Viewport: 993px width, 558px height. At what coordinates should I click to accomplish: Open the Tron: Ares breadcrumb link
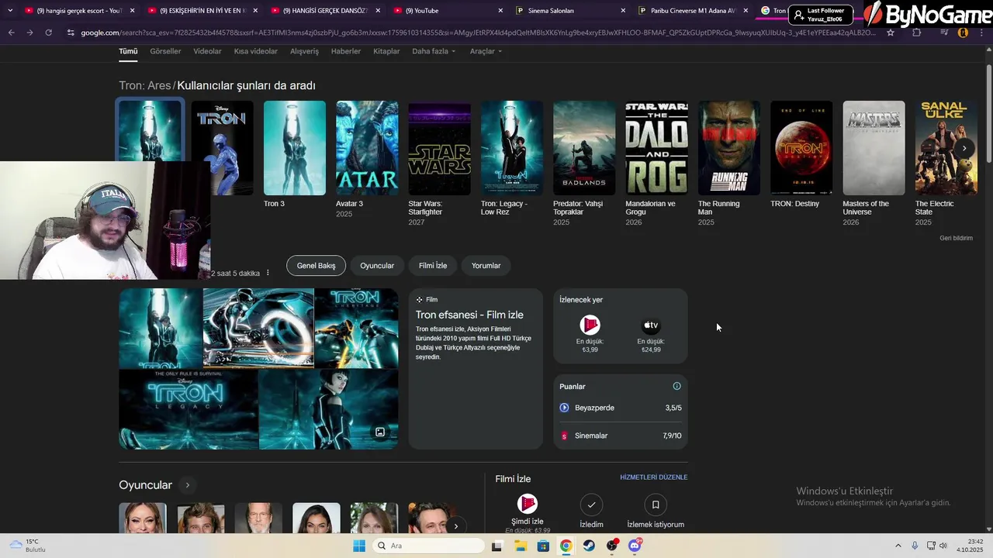point(144,85)
